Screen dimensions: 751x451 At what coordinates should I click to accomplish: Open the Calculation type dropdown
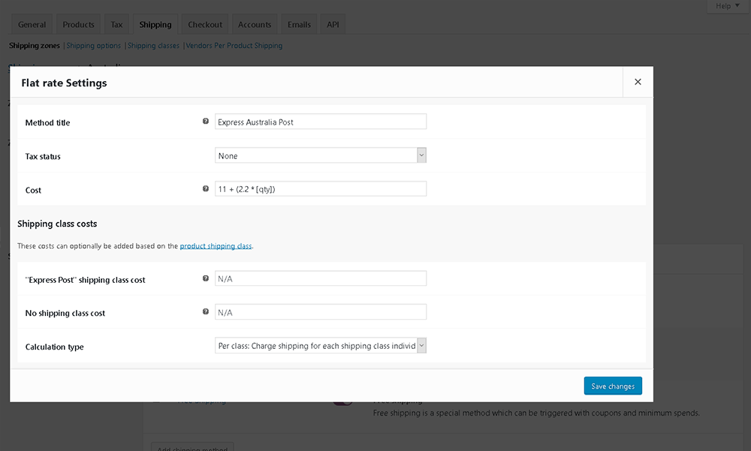point(321,346)
